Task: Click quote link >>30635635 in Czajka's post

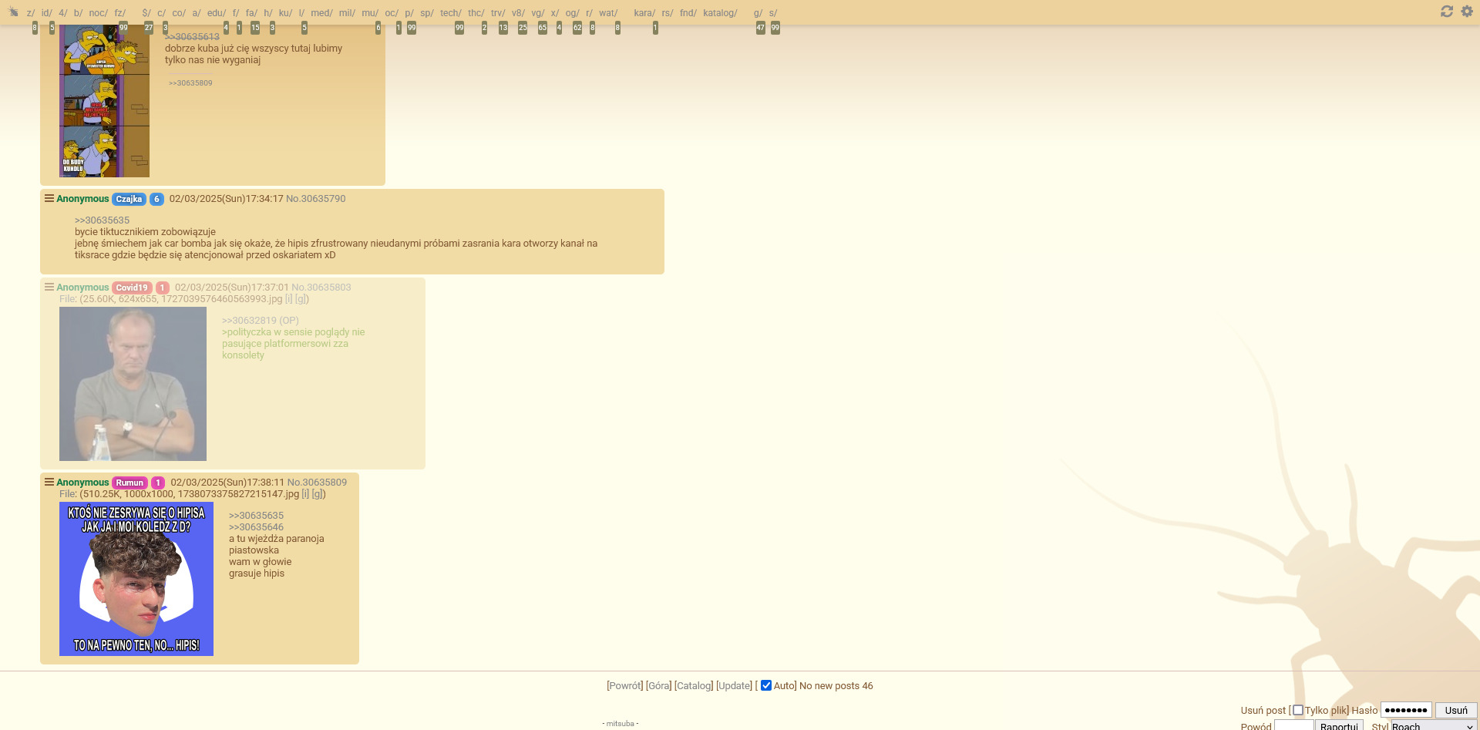Action: pos(102,220)
